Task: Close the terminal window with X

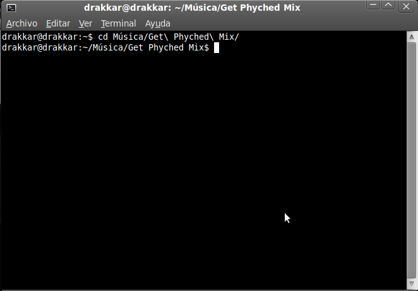Action: pyautogui.click(x=406, y=6)
